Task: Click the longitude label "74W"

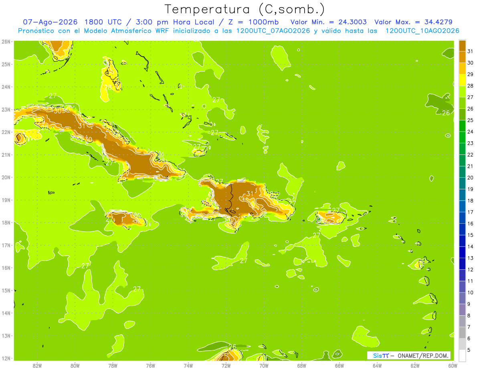Action: [x=188, y=365]
